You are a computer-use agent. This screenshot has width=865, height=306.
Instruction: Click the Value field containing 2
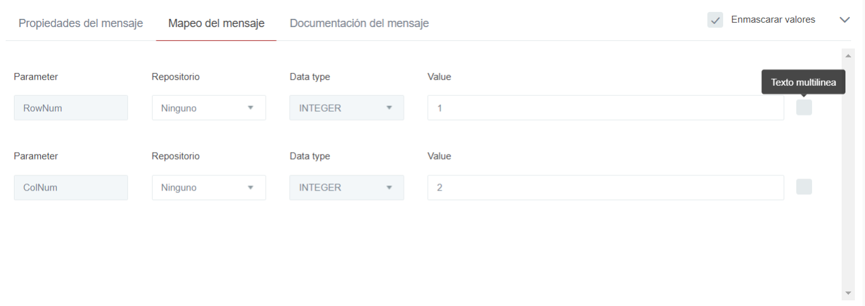(x=605, y=187)
